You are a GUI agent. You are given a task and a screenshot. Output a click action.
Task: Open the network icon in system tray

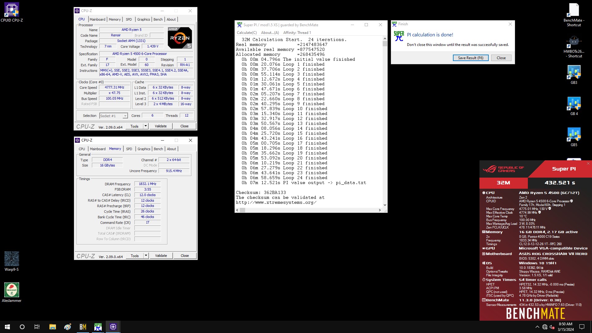[x=545, y=327]
